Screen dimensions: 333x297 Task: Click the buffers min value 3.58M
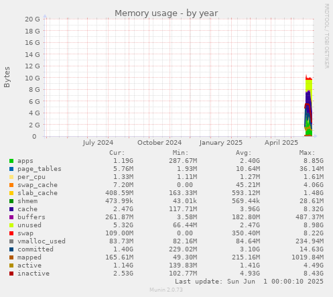(186, 217)
